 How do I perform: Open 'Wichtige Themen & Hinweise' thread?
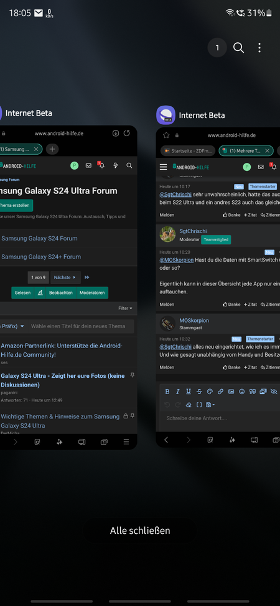pos(60,421)
